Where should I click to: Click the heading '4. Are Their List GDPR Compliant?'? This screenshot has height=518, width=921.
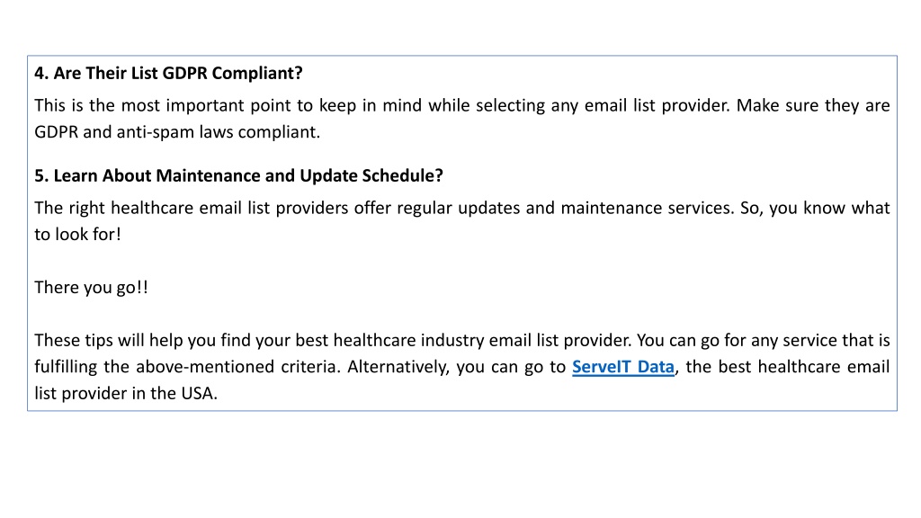168,74
